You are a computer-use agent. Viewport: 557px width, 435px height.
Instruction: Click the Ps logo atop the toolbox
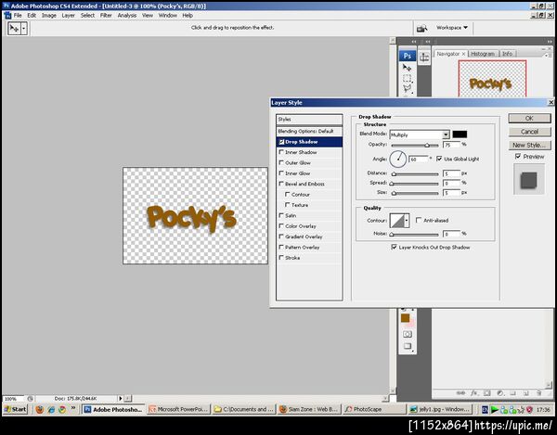point(408,56)
